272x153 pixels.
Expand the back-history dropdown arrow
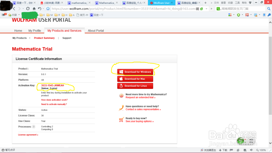23,9
